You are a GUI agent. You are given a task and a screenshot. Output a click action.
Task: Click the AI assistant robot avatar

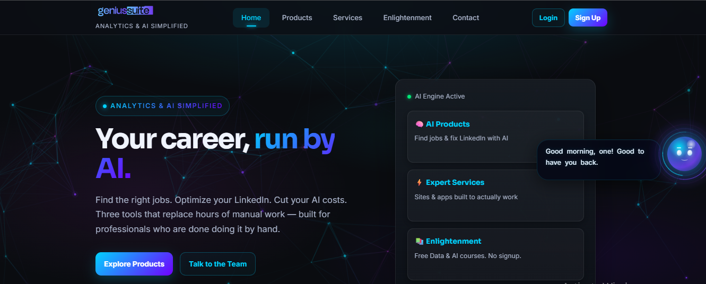(x=684, y=154)
